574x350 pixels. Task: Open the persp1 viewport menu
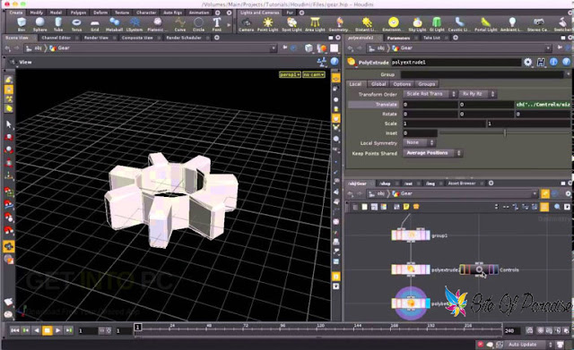click(x=290, y=74)
